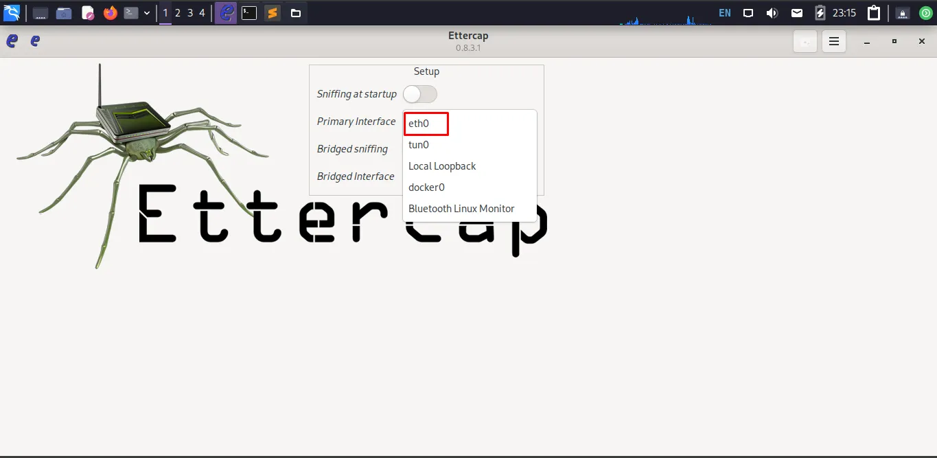Screen dimensions: 937x458
Task: Click the Sublime Text taskbar icon
Action: coord(272,12)
